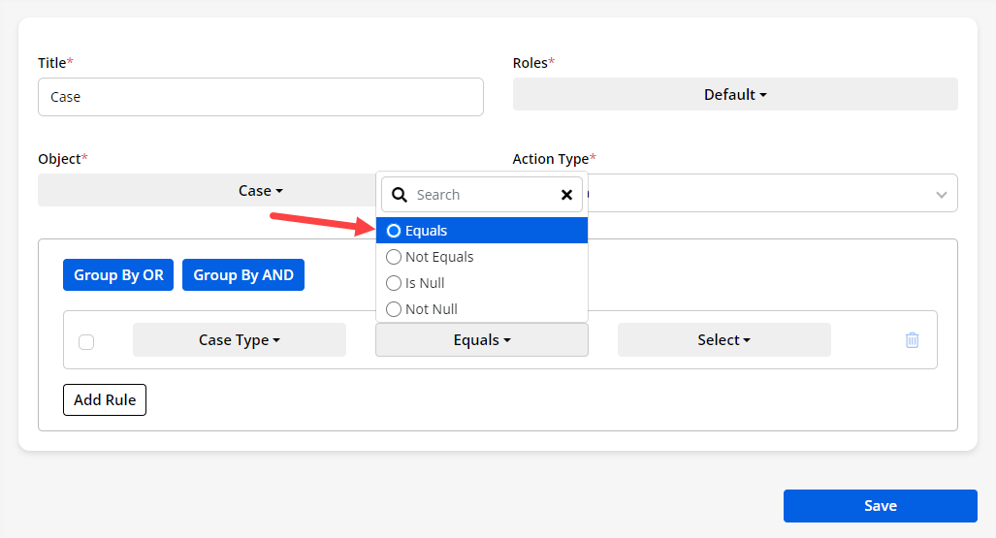The height and width of the screenshot is (538, 996).
Task: Open the Roles Default dropdown
Action: 734,95
